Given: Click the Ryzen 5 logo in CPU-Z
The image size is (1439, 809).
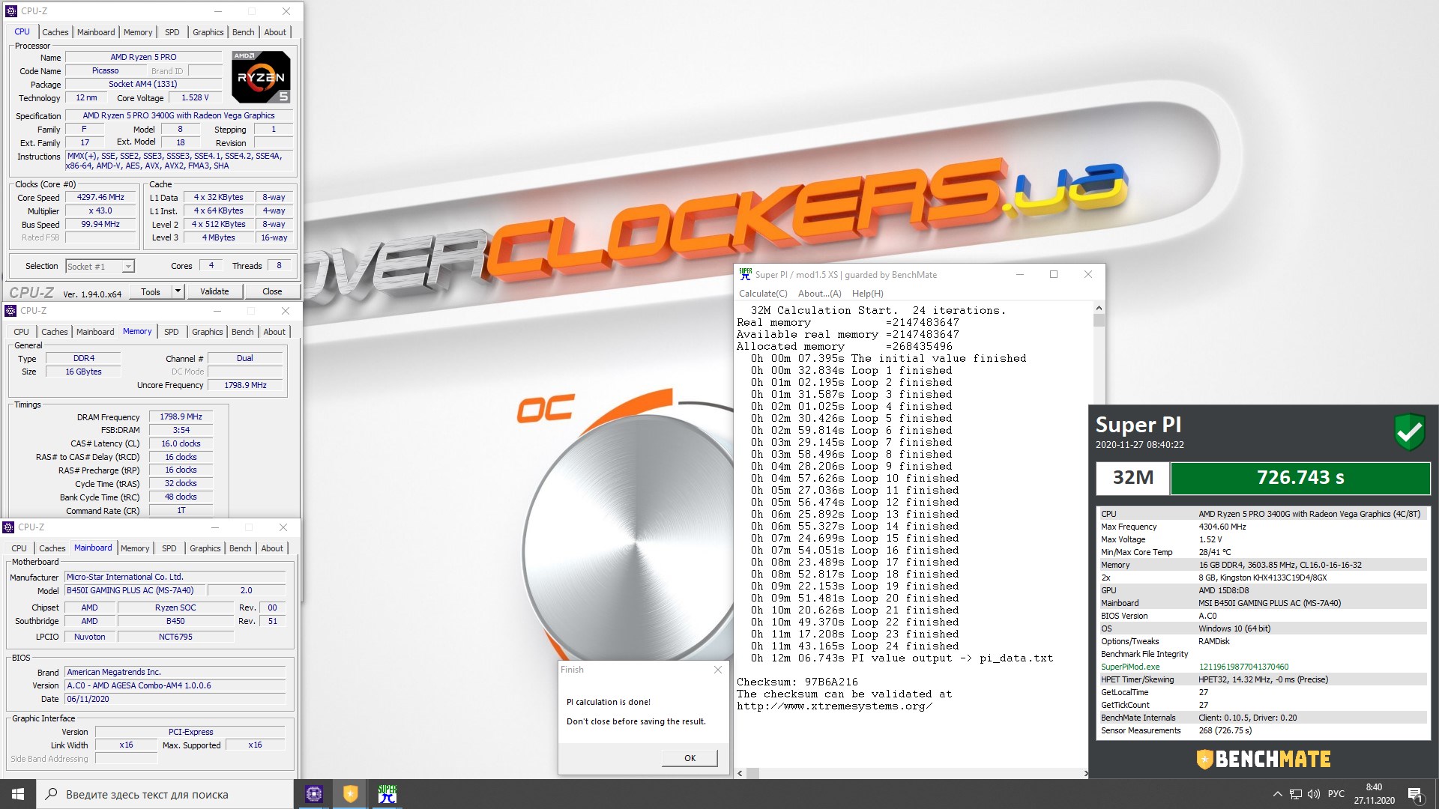Looking at the screenshot, I should (261, 76).
